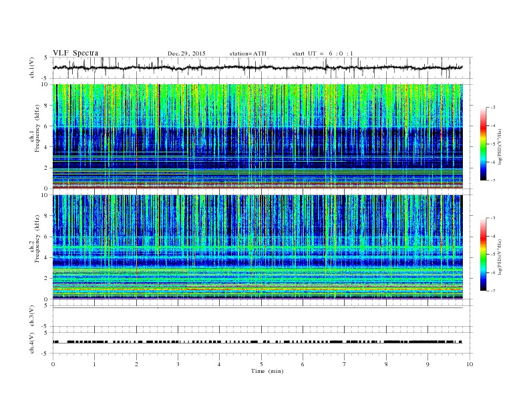Viewport: 529px width, 409px height.
Task: Click the "3" tick on the time axis
Action: pos(178,364)
